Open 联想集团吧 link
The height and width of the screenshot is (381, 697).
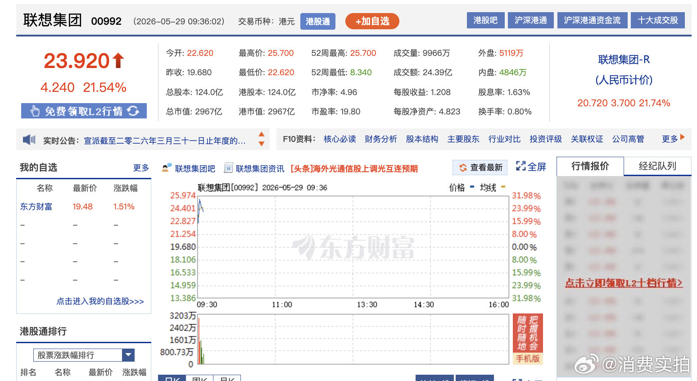tap(195, 168)
